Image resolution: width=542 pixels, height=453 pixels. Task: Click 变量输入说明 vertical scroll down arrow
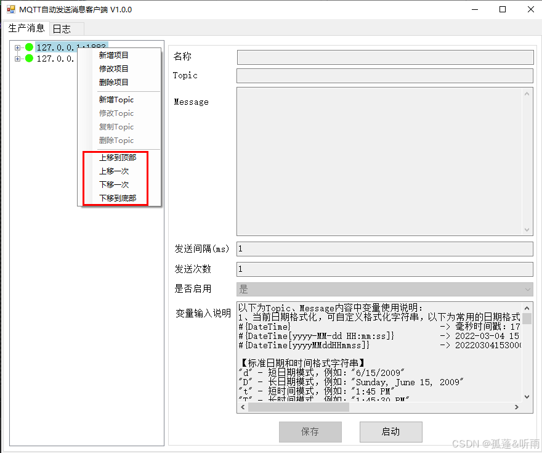coord(527,397)
